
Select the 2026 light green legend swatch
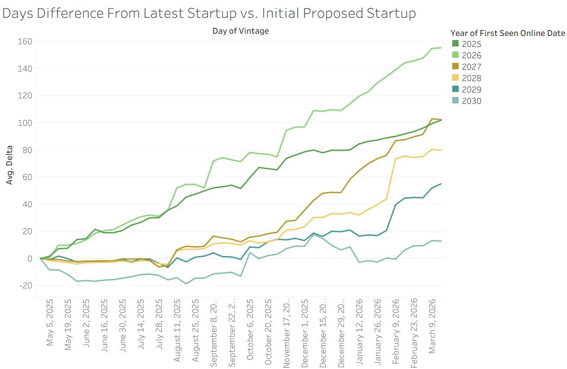(x=455, y=56)
